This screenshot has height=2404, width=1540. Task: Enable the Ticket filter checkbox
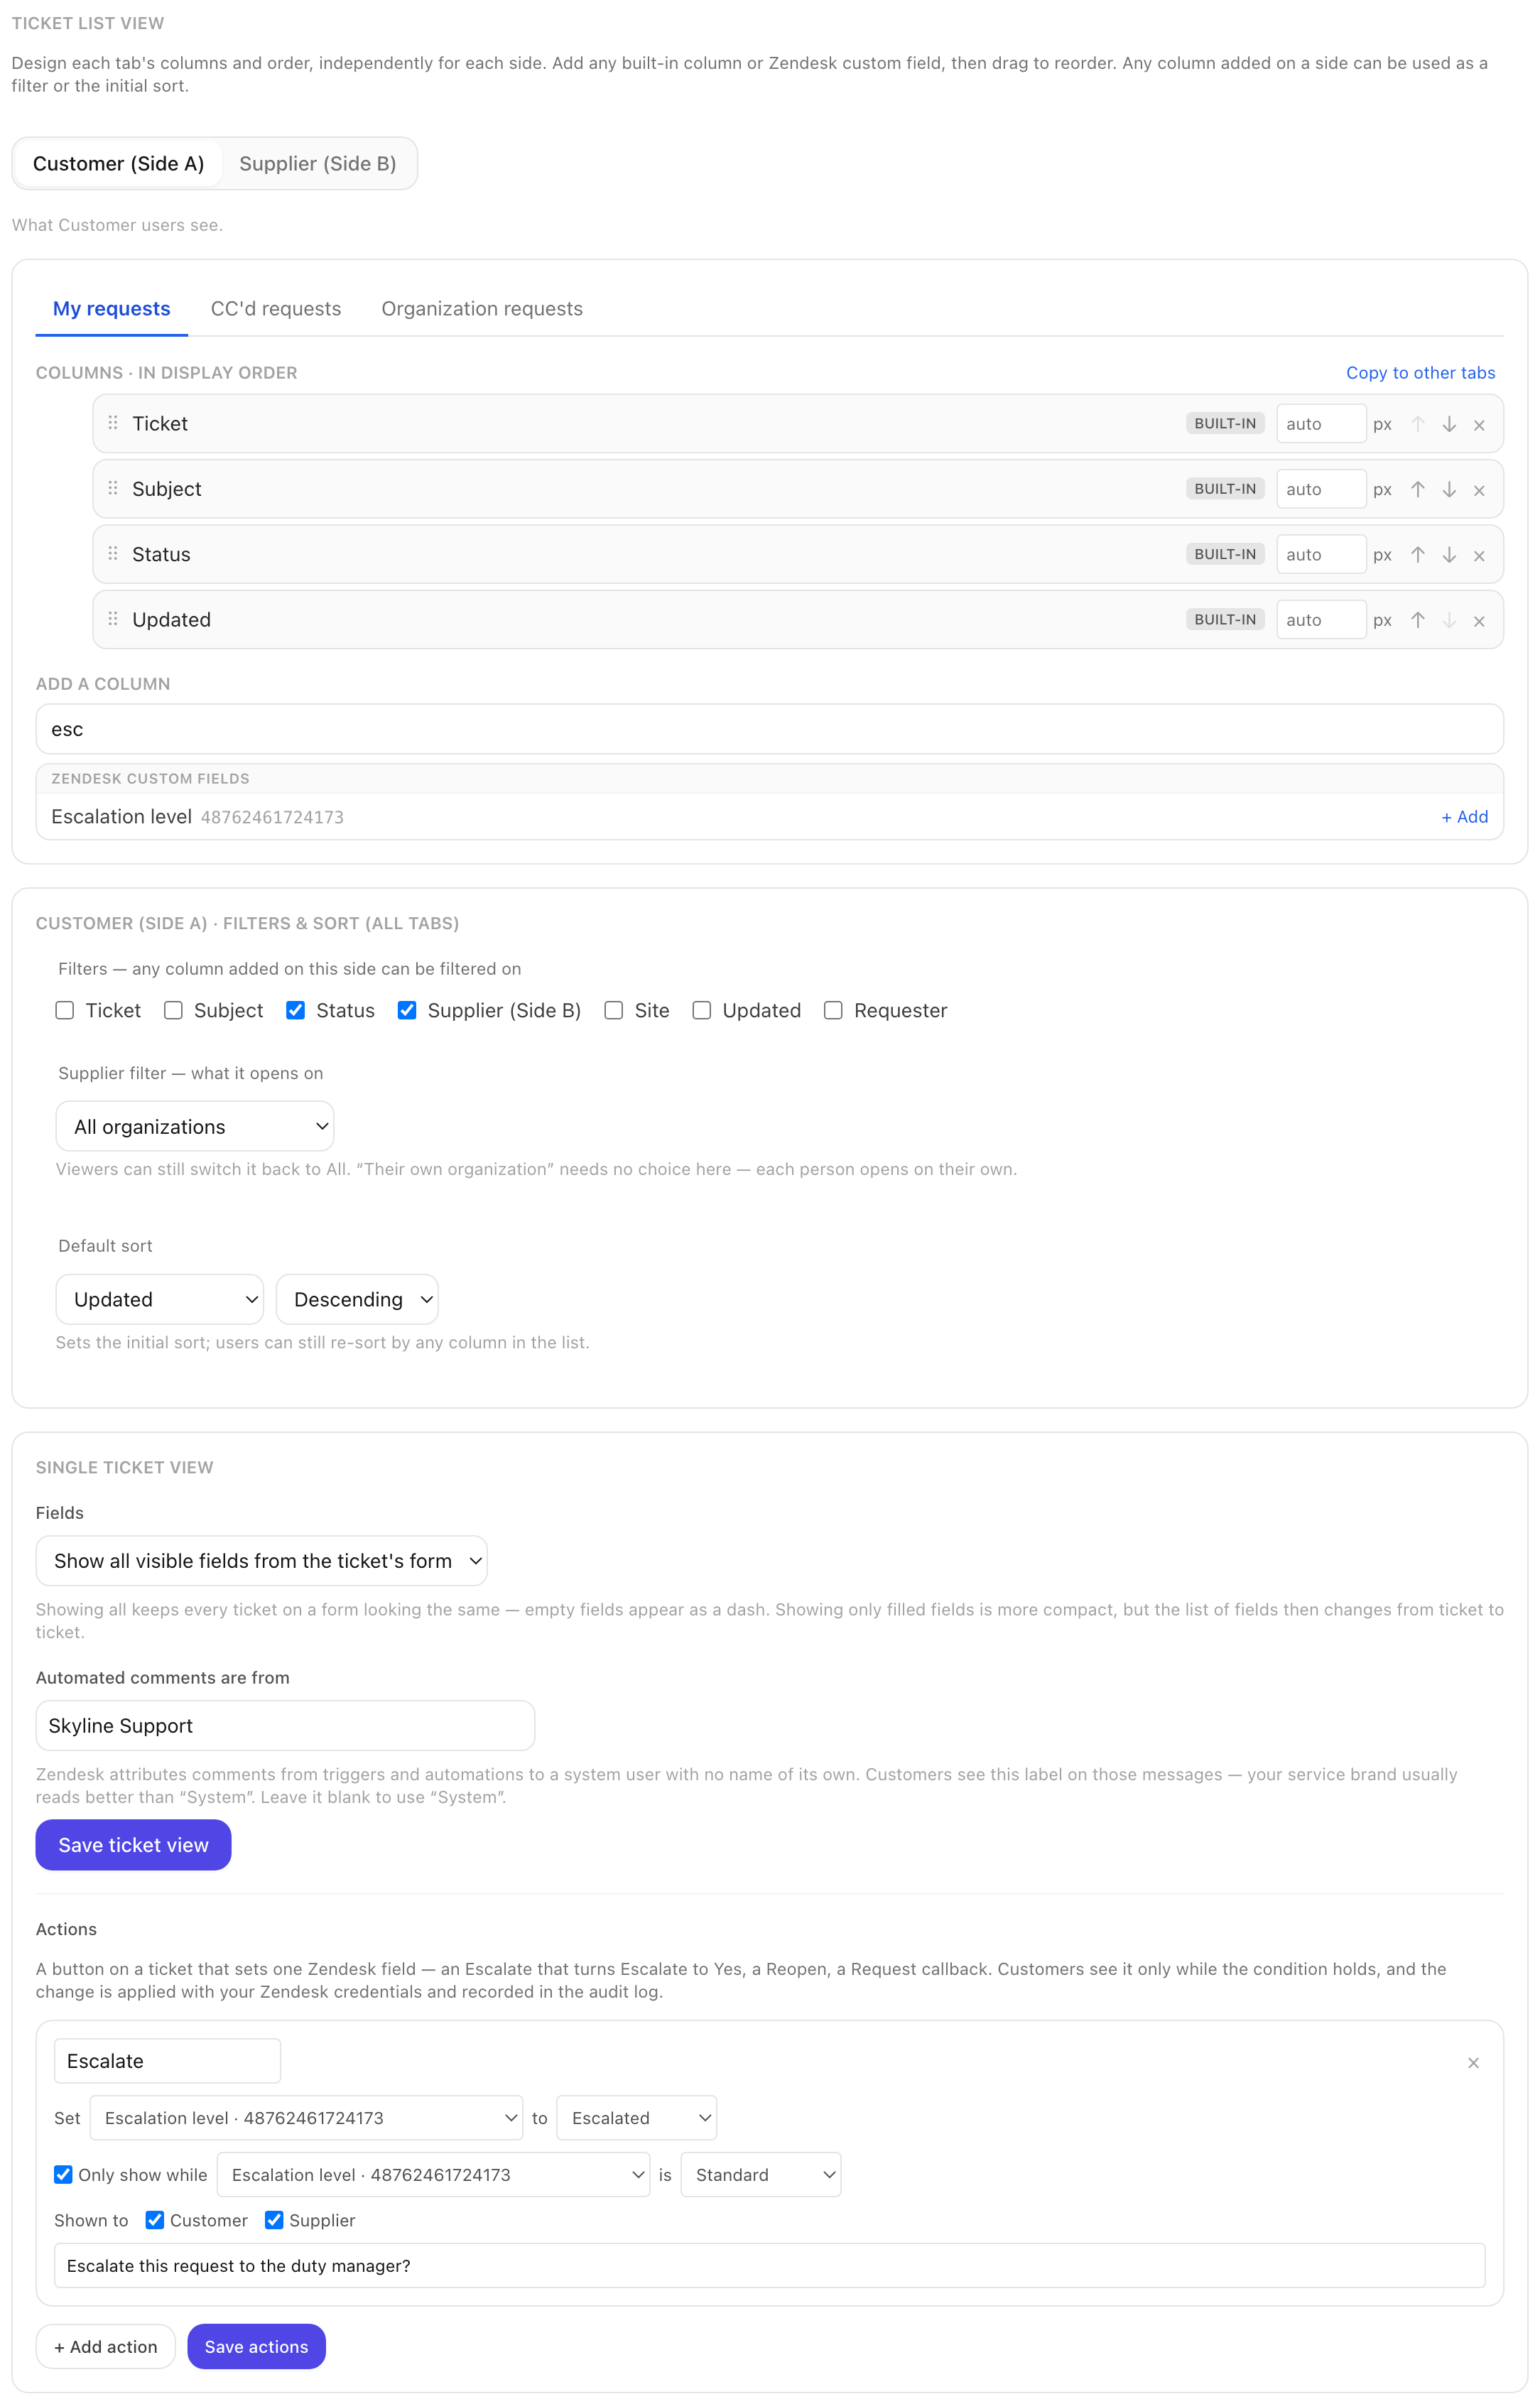coord(65,1010)
